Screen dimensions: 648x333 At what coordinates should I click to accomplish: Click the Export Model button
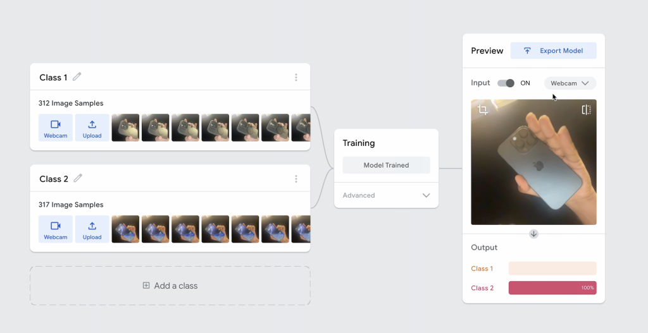pos(553,51)
